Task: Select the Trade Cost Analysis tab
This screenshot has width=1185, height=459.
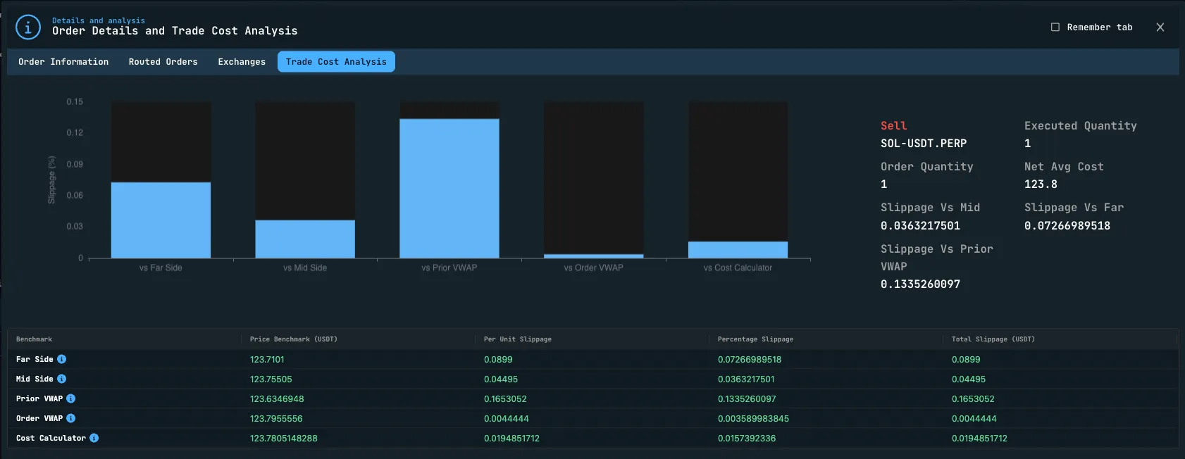Action: (336, 62)
